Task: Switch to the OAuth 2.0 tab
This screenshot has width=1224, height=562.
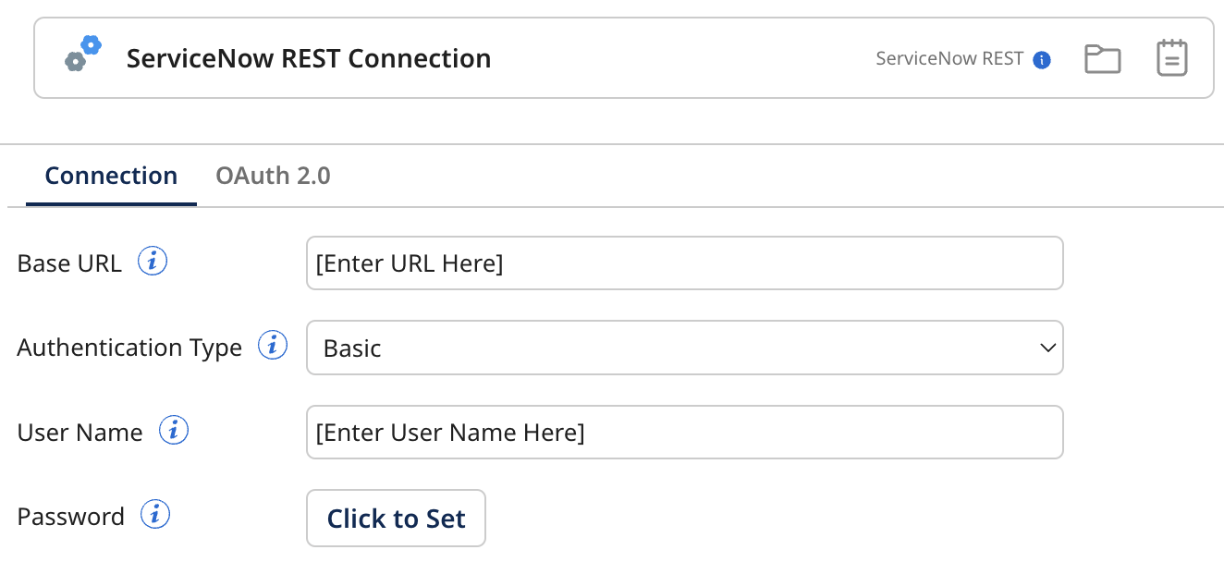Action: coord(273,176)
